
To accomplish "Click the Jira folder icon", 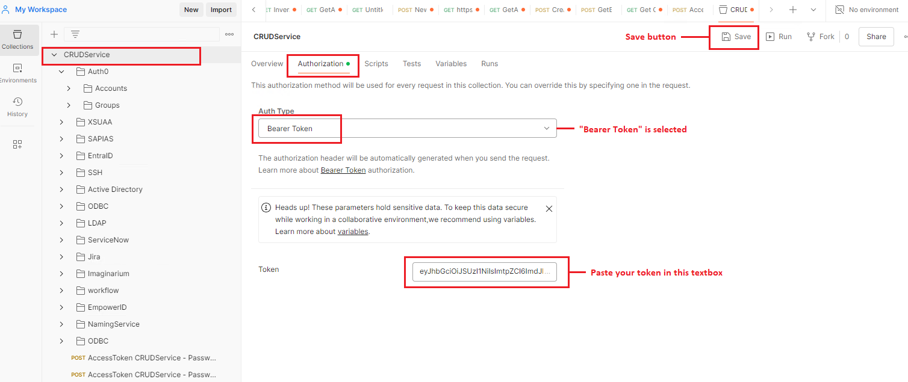I will 82,257.
